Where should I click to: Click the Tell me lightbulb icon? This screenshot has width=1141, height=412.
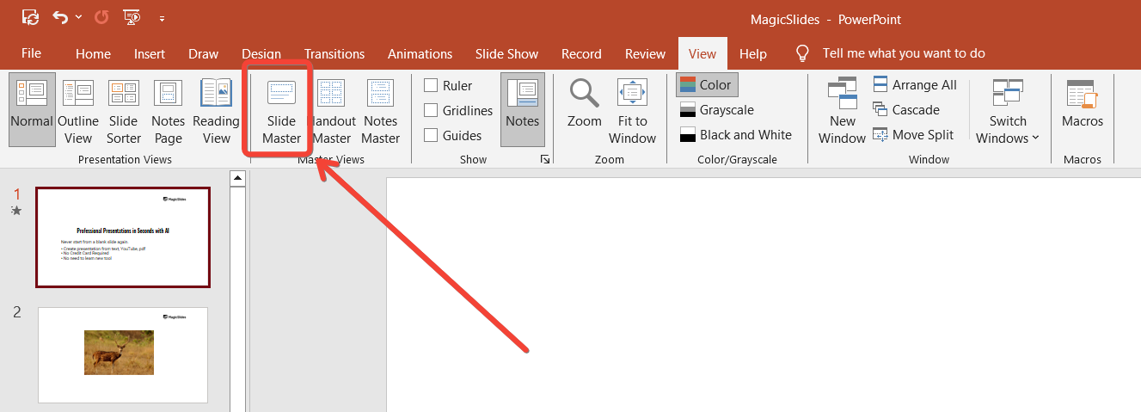802,53
